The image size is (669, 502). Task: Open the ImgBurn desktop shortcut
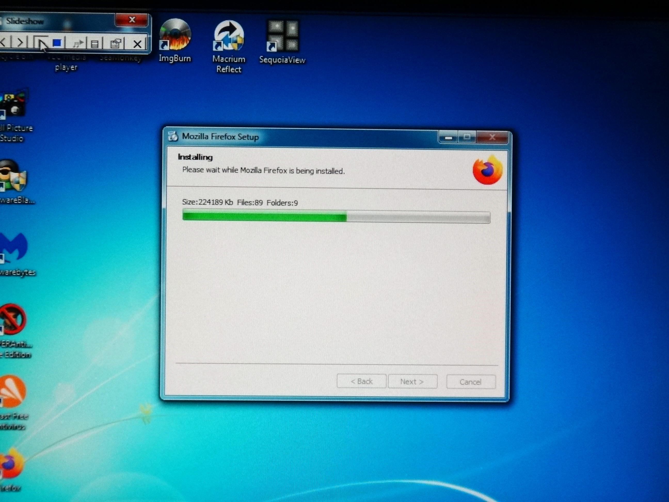tap(175, 40)
